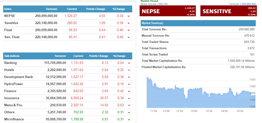Click the %Change header in Sub-Indices table
This screenshot has height=123, width=262.
tap(119, 56)
